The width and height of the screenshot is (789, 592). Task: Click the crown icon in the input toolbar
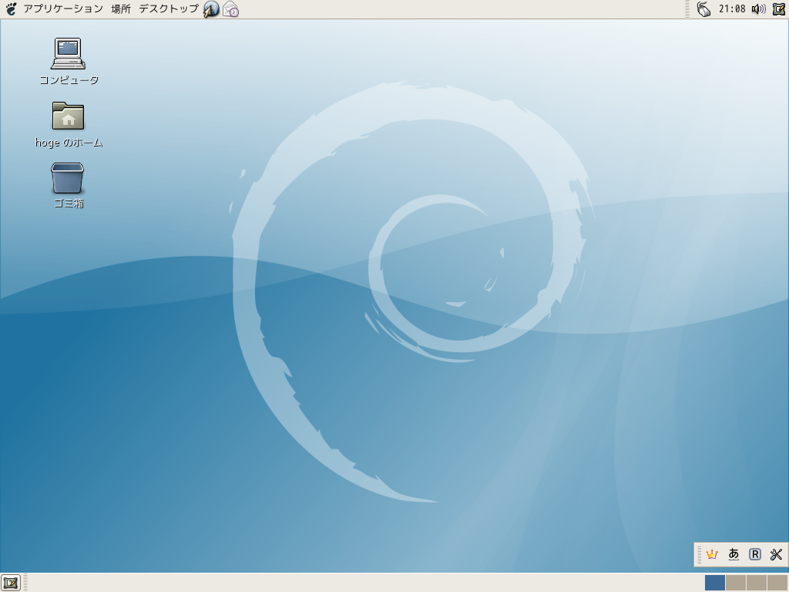coord(712,554)
